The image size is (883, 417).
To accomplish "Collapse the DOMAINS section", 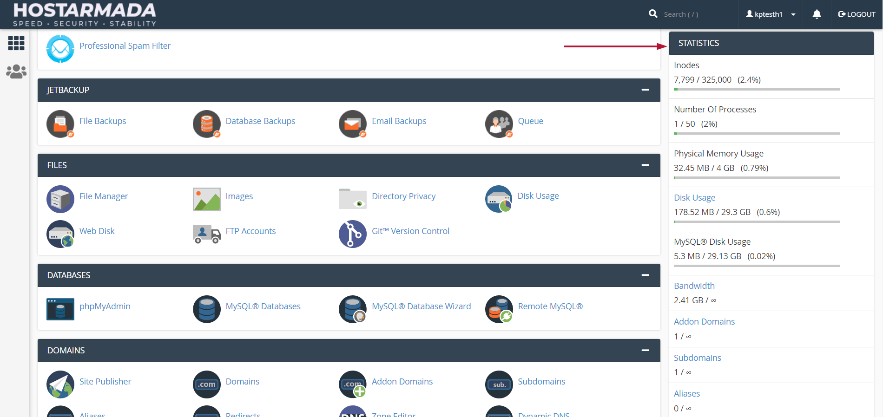I will pos(645,350).
